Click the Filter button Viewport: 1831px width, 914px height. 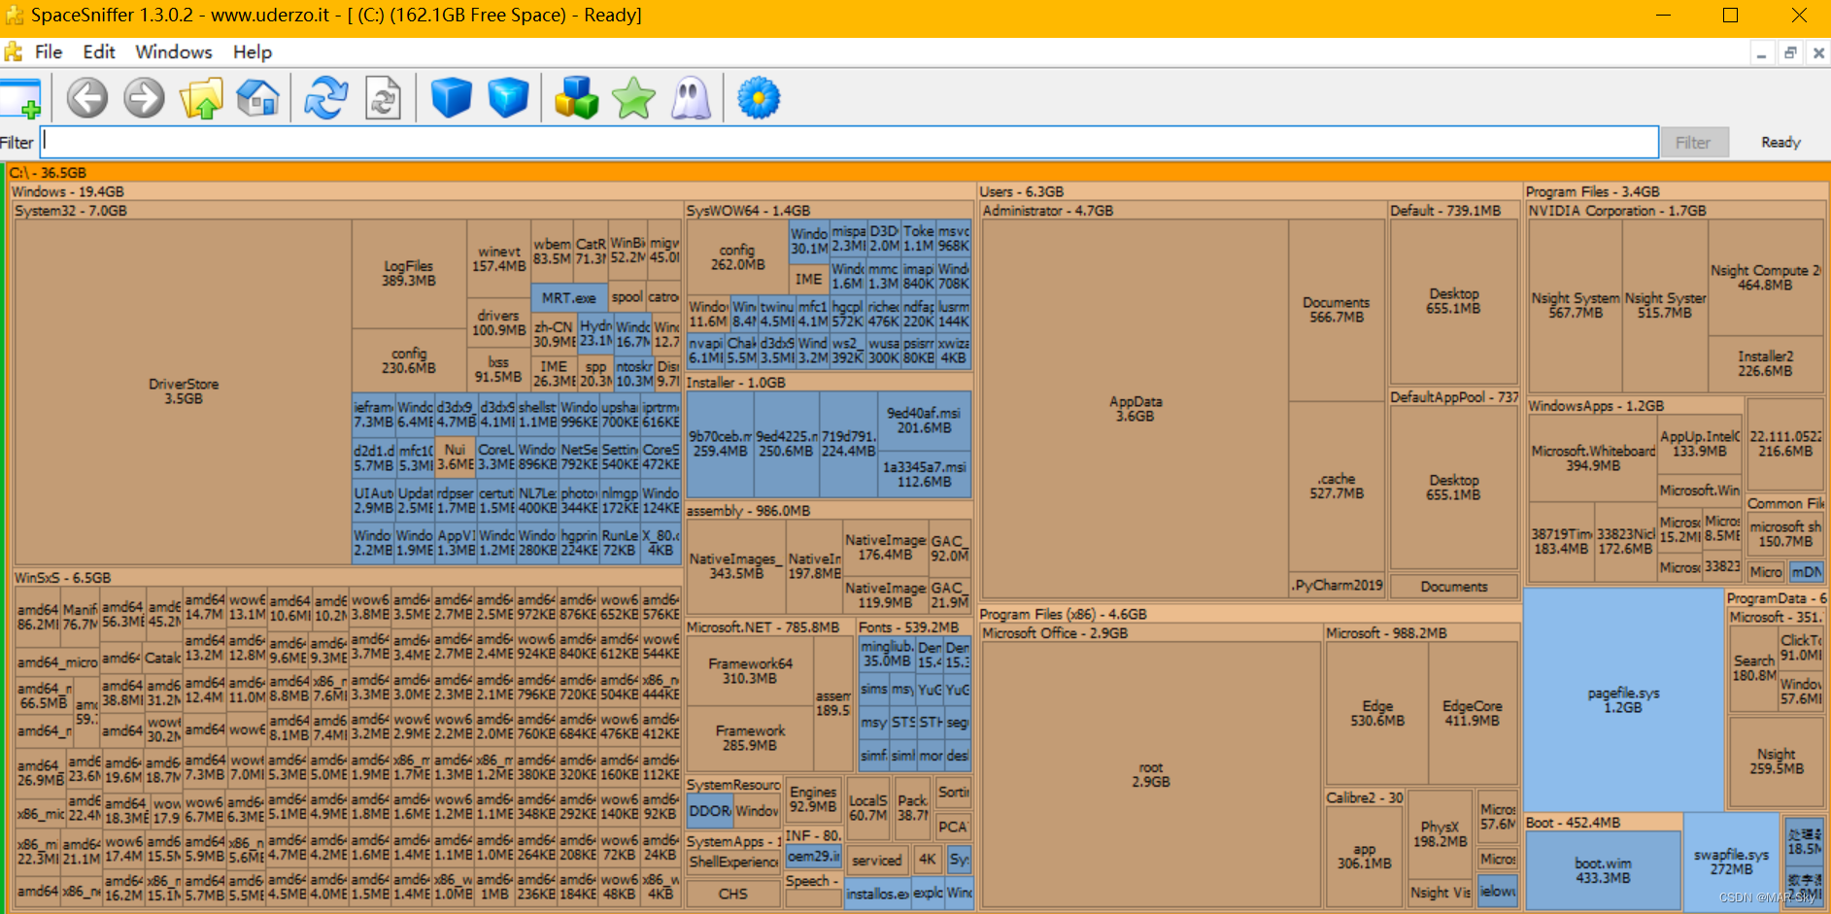tap(1693, 142)
